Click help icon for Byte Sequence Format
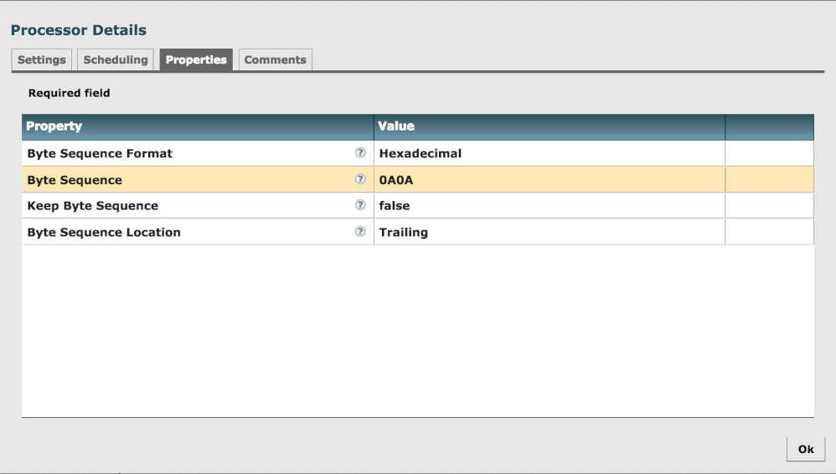836x474 pixels. point(361,153)
